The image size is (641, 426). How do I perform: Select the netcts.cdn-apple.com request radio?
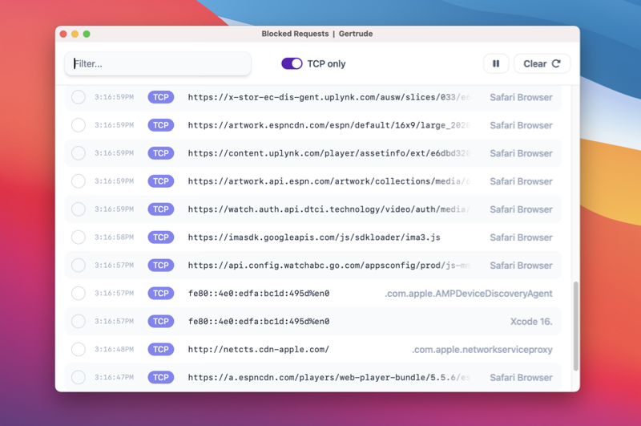click(x=79, y=350)
